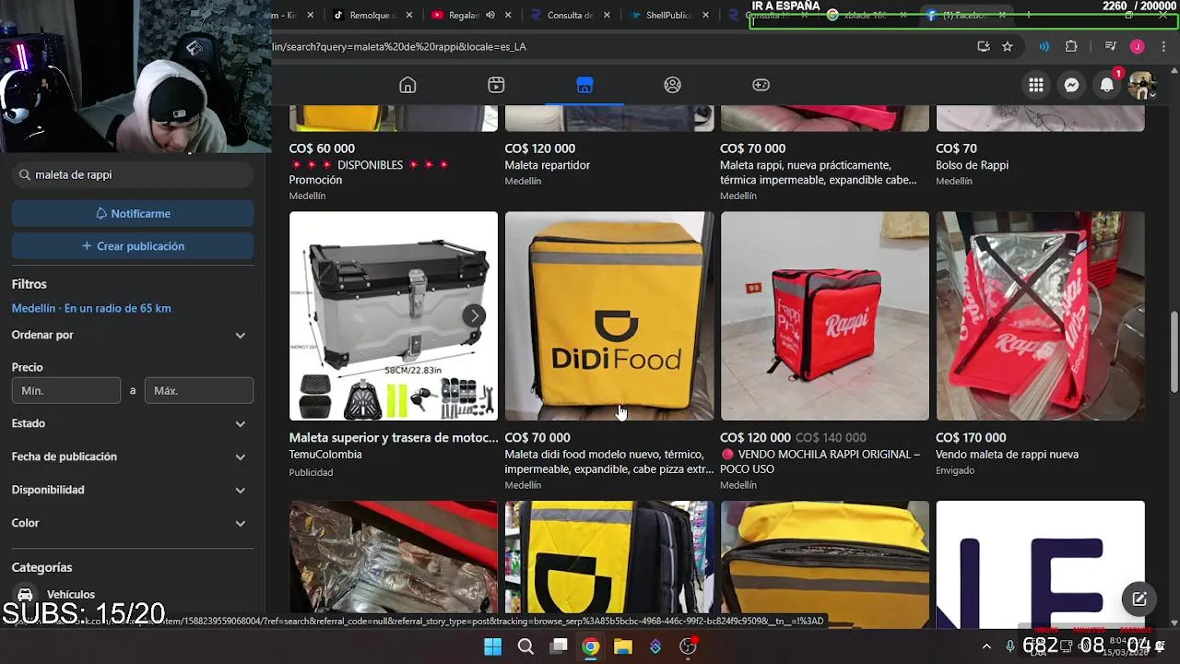Click maximum price field

tap(199, 390)
